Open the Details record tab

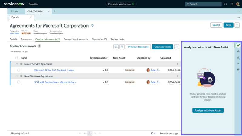(13, 39)
